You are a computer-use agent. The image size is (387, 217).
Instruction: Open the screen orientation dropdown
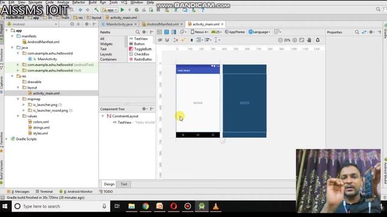183,32
